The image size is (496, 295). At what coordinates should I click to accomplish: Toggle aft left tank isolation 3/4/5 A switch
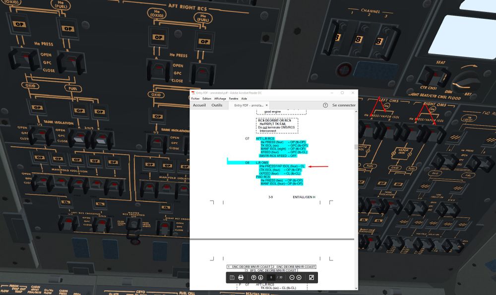[x=79, y=138]
